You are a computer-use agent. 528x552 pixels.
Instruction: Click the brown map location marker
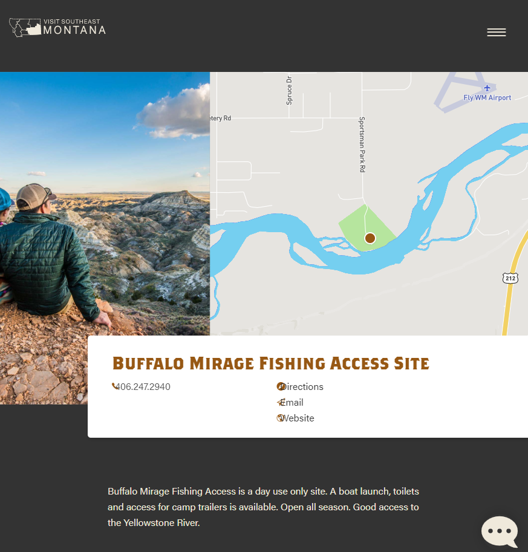370,238
